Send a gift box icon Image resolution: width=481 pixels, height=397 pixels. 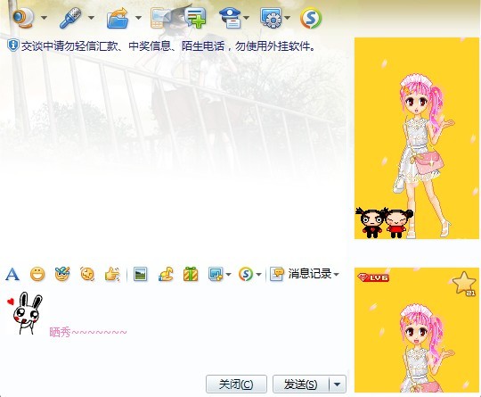pos(191,274)
